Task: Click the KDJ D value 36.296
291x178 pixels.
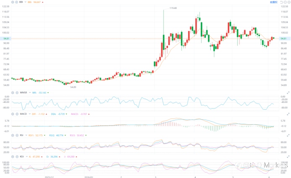Action: point(54,157)
